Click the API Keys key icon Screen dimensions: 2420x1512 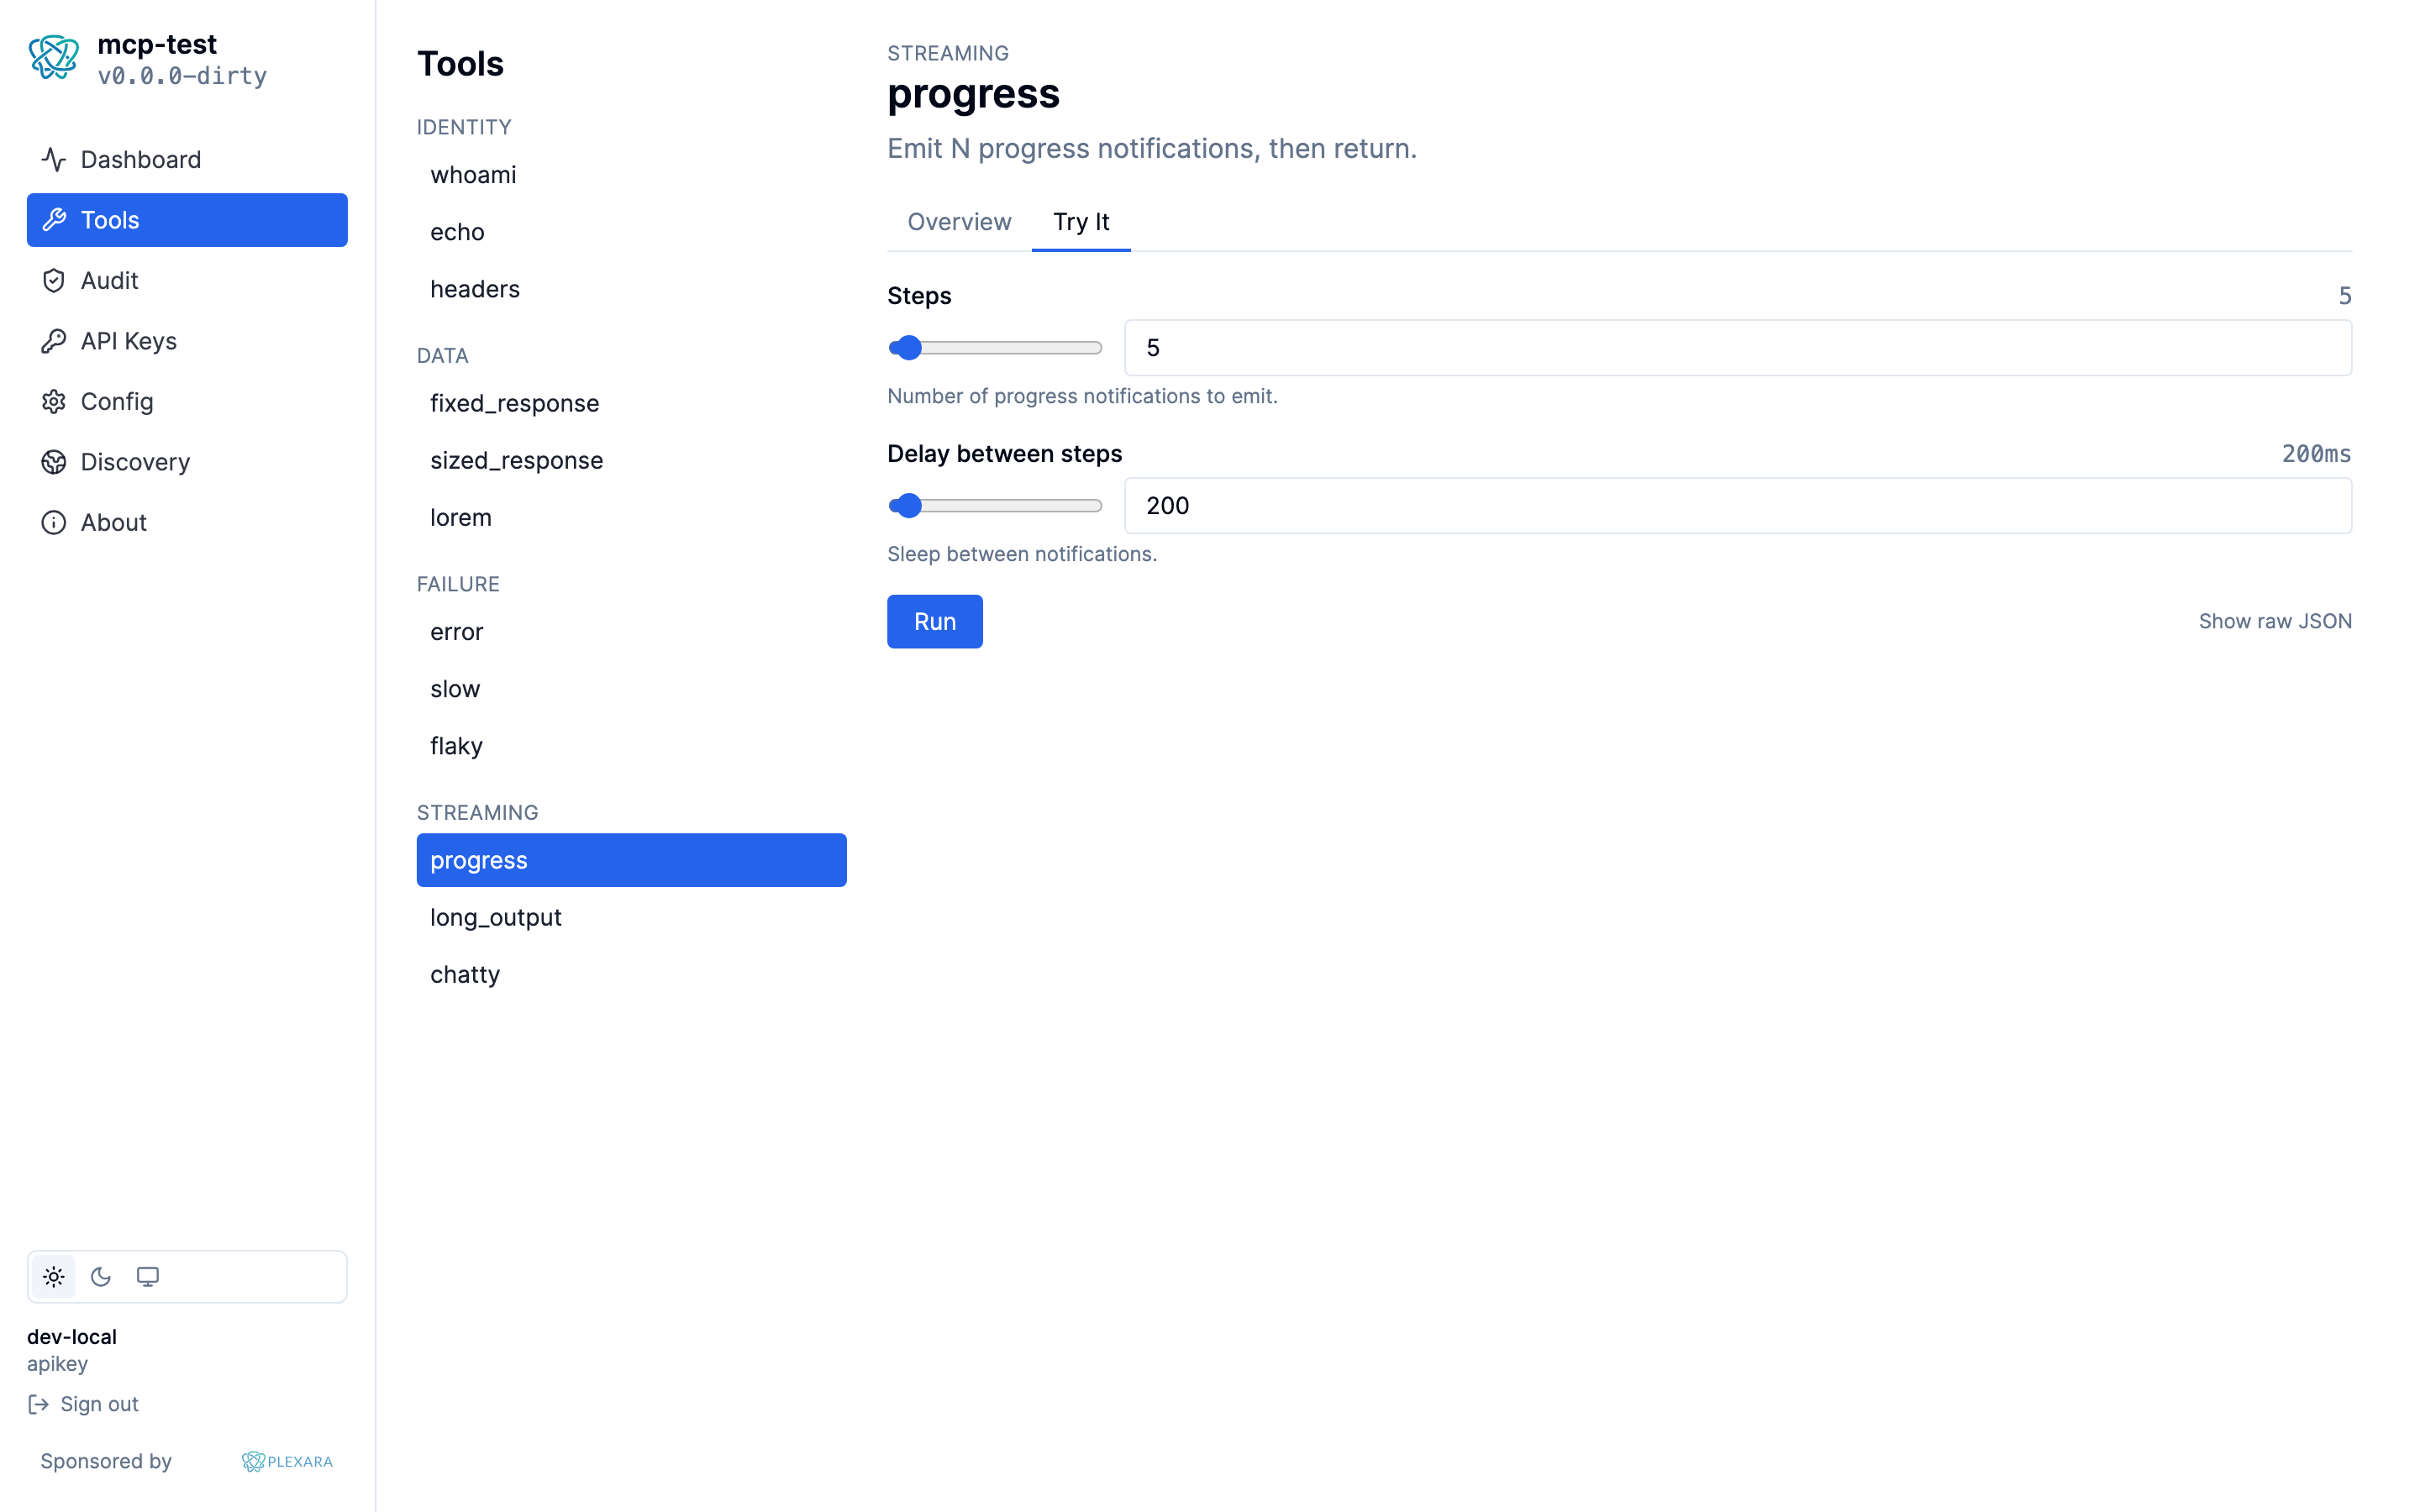pos(54,341)
